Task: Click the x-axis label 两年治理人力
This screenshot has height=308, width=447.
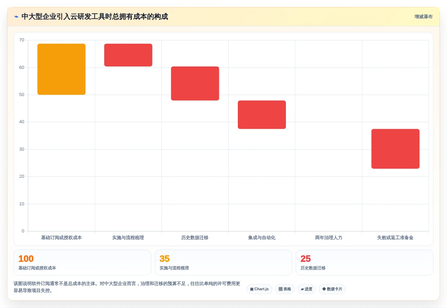Action: coord(328,238)
